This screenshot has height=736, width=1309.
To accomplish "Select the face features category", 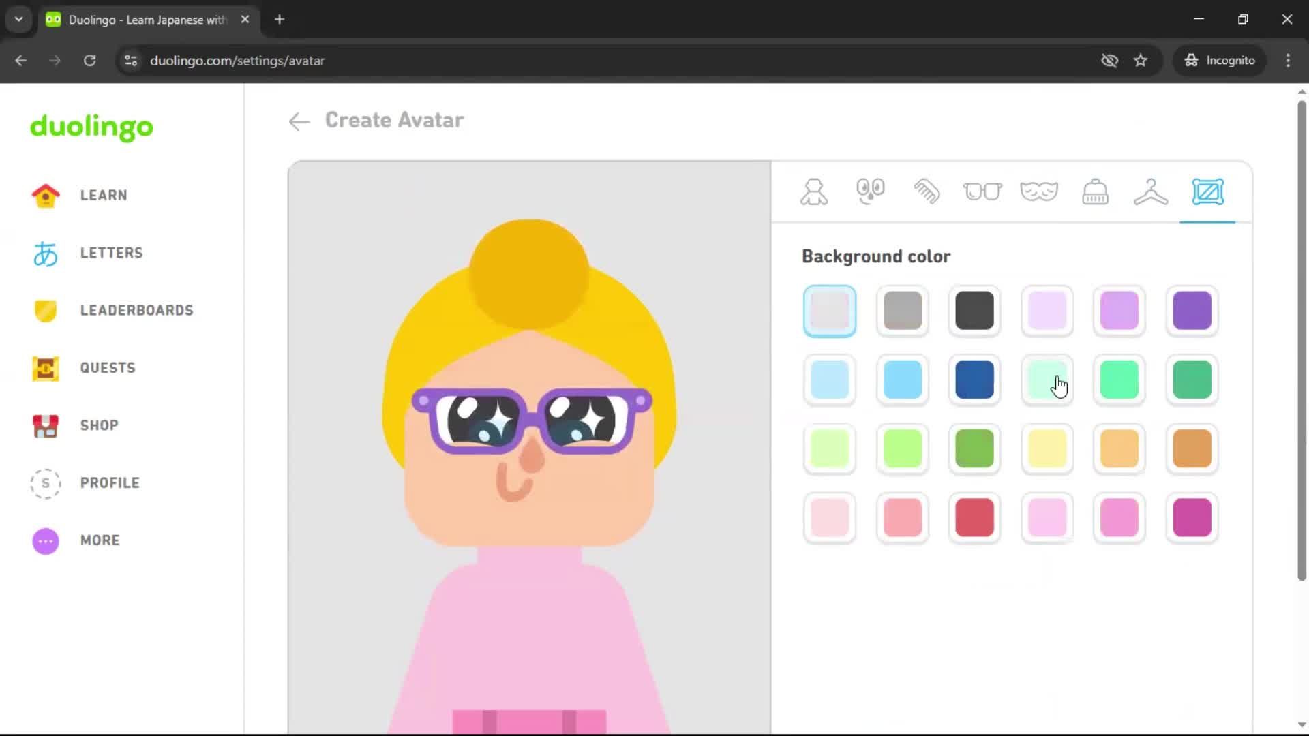I will click(870, 191).
